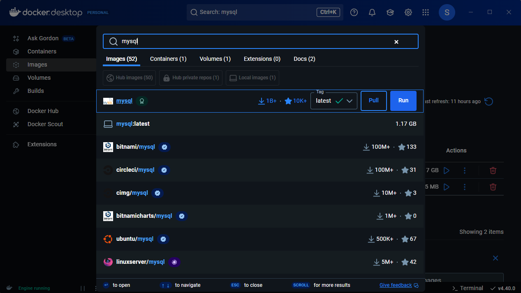
Task: Switch to the Images (52) tab
Action: pos(121,59)
